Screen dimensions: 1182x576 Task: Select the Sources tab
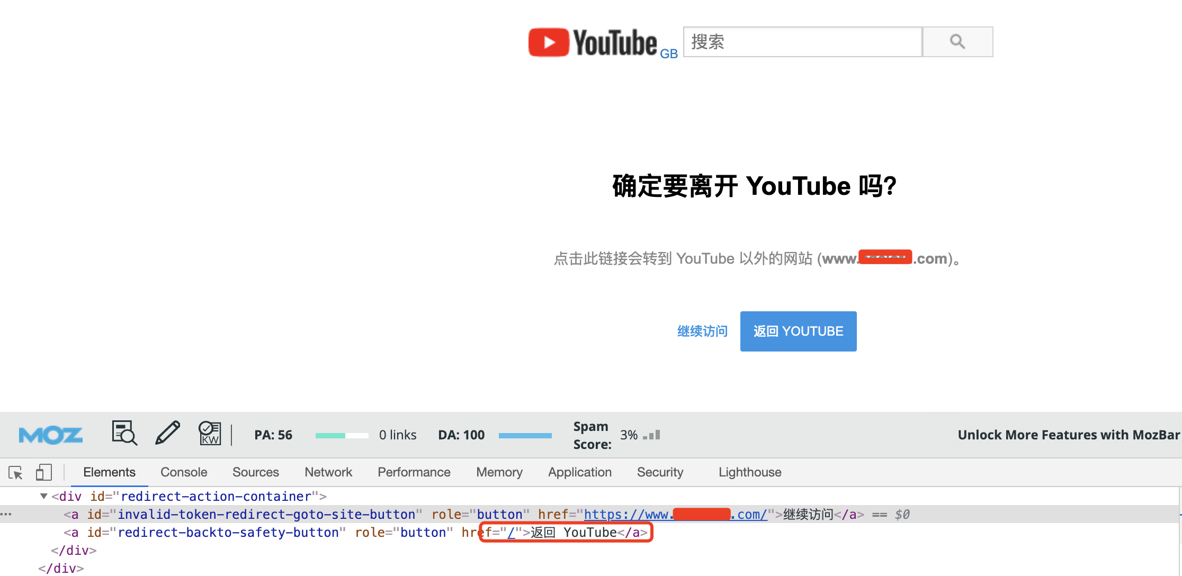pyautogui.click(x=255, y=472)
